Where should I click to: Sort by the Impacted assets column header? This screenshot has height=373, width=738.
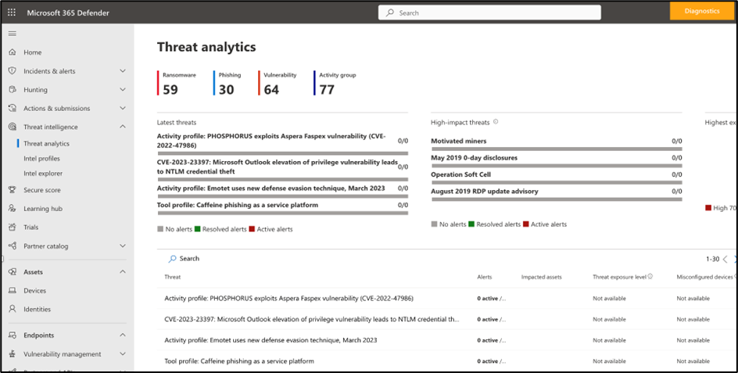541,277
